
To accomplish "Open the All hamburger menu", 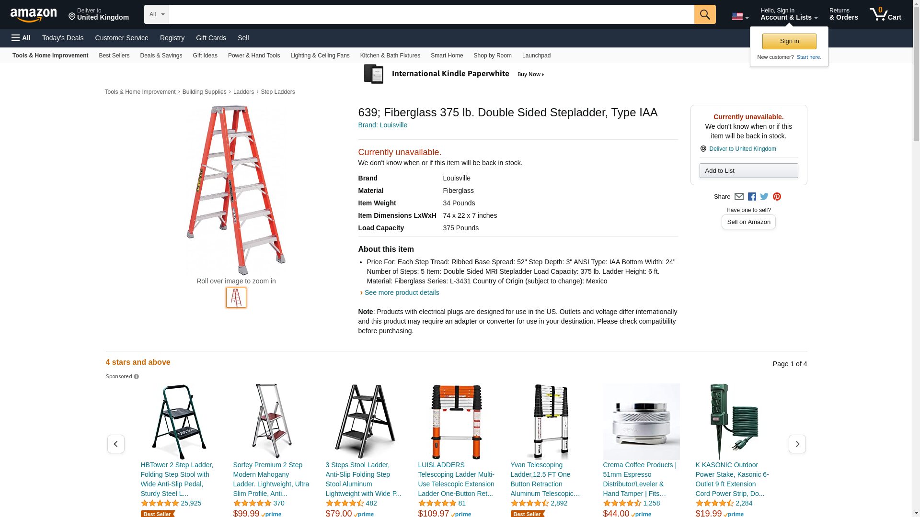I will (21, 38).
